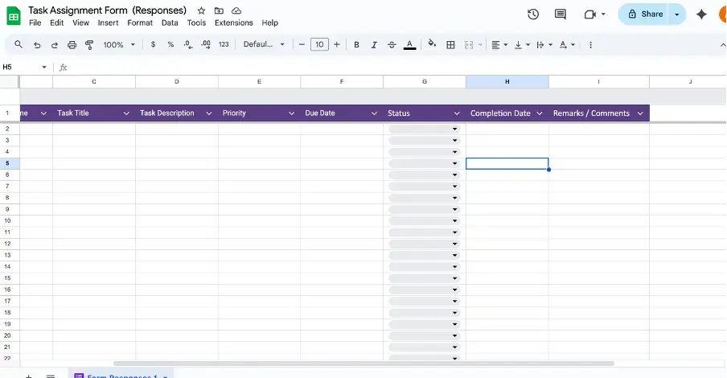Image resolution: width=727 pixels, height=378 pixels.
Task: Open more number formats 123
Action: point(224,44)
